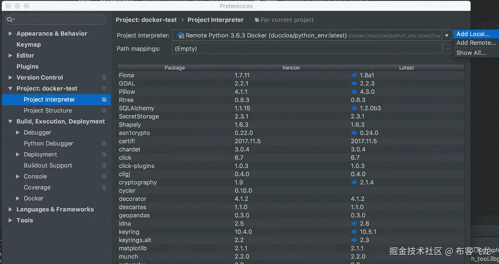Open the Project Interpreter dropdown arrow
This screenshot has width=499, height=264.
coord(447,35)
